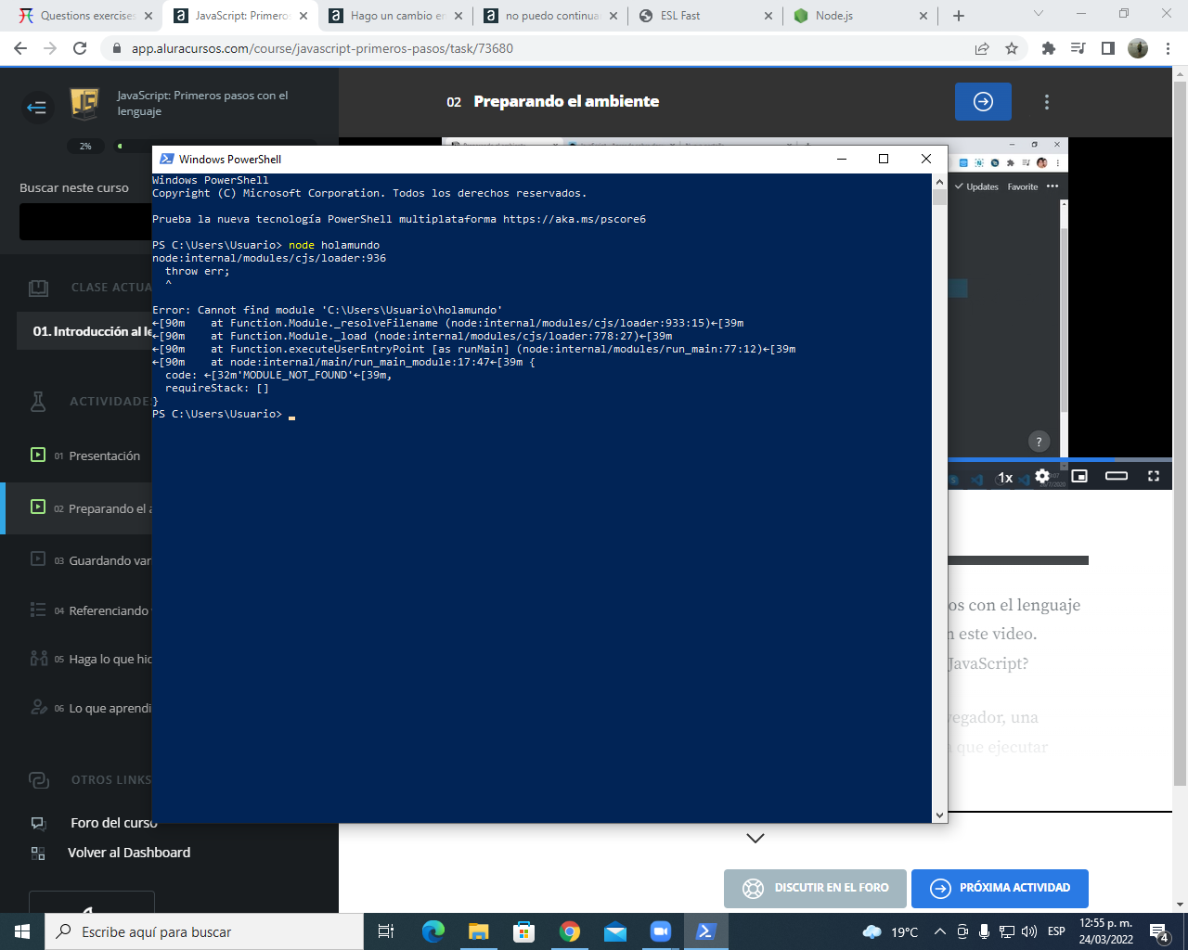Screen dimensions: 1188x950
Task: Enter fullscreen on the video player
Action: point(1154,476)
